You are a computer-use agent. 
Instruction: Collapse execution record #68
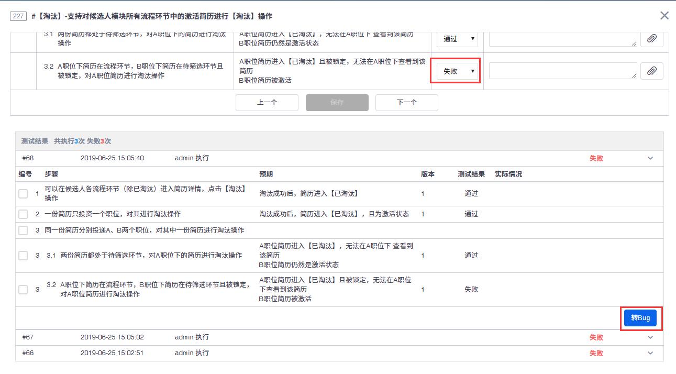point(650,158)
